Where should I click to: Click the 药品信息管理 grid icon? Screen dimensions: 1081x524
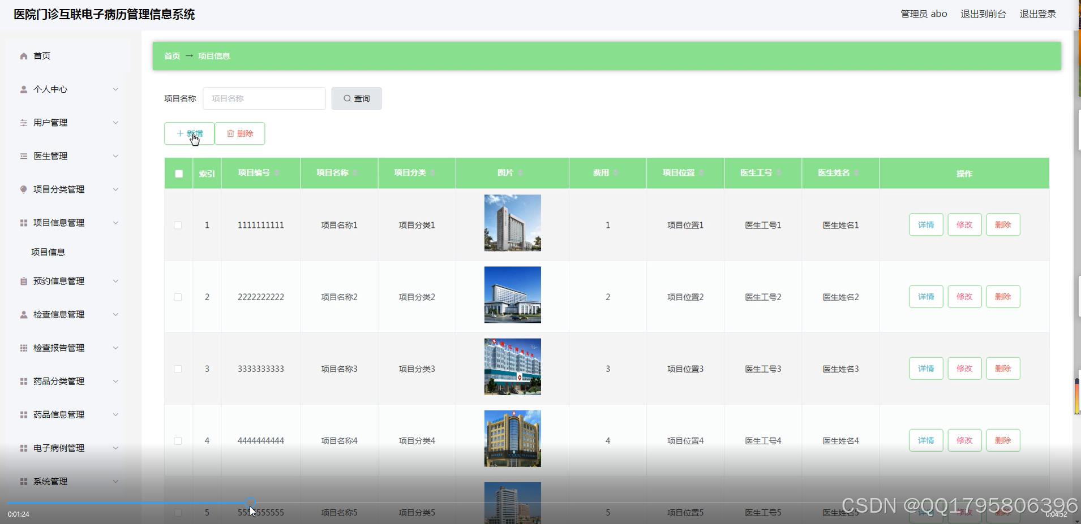click(24, 414)
